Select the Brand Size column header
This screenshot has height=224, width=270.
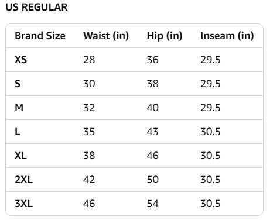[40, 36]
